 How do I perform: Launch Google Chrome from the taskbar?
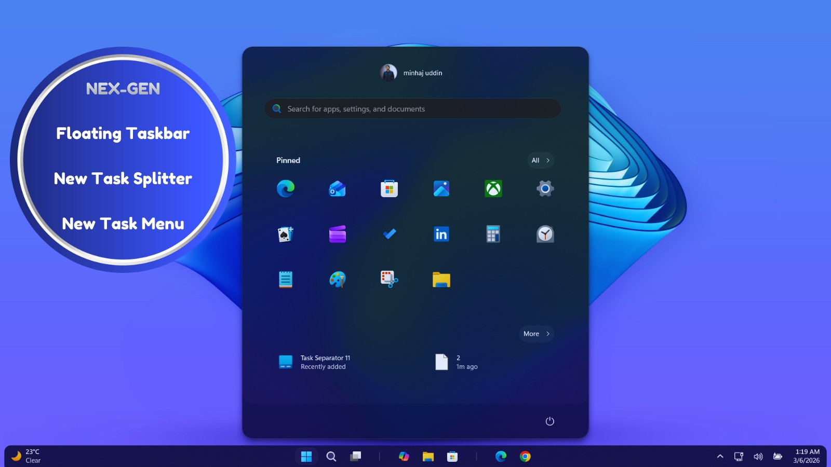click(x=525, y=457)
